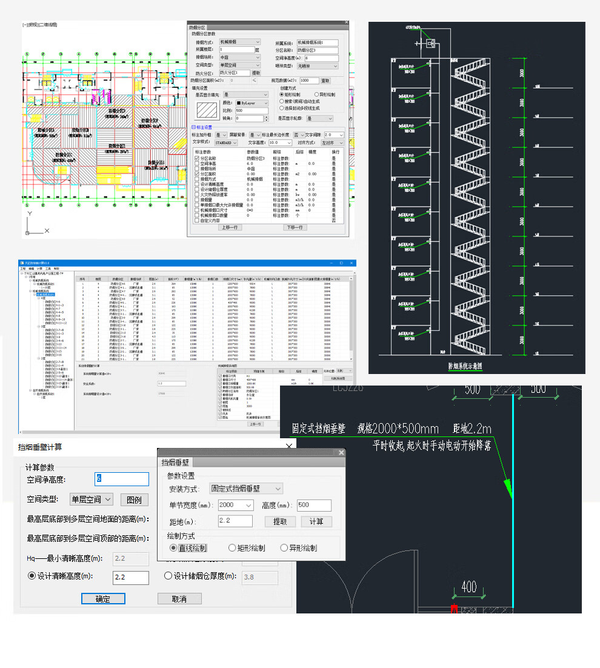This screenshot has width=600, height=668.
Task: Click the 转角 spinner arrows
Action: point(267,118)
